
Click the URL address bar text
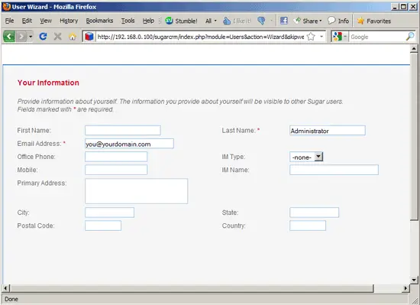pos(201,37)
